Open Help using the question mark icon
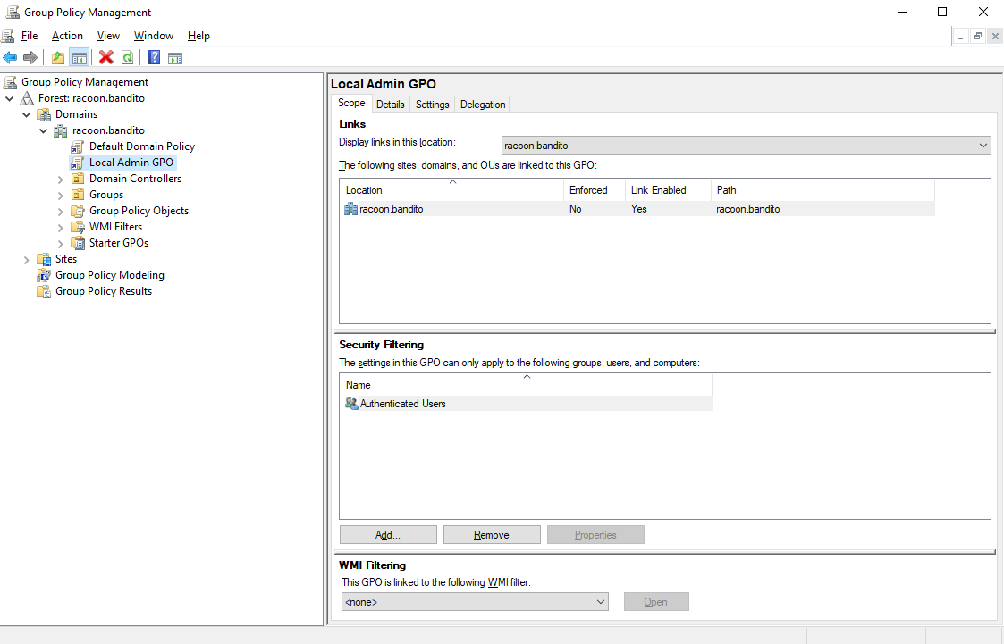1004x644 pixels. [153, 57]
